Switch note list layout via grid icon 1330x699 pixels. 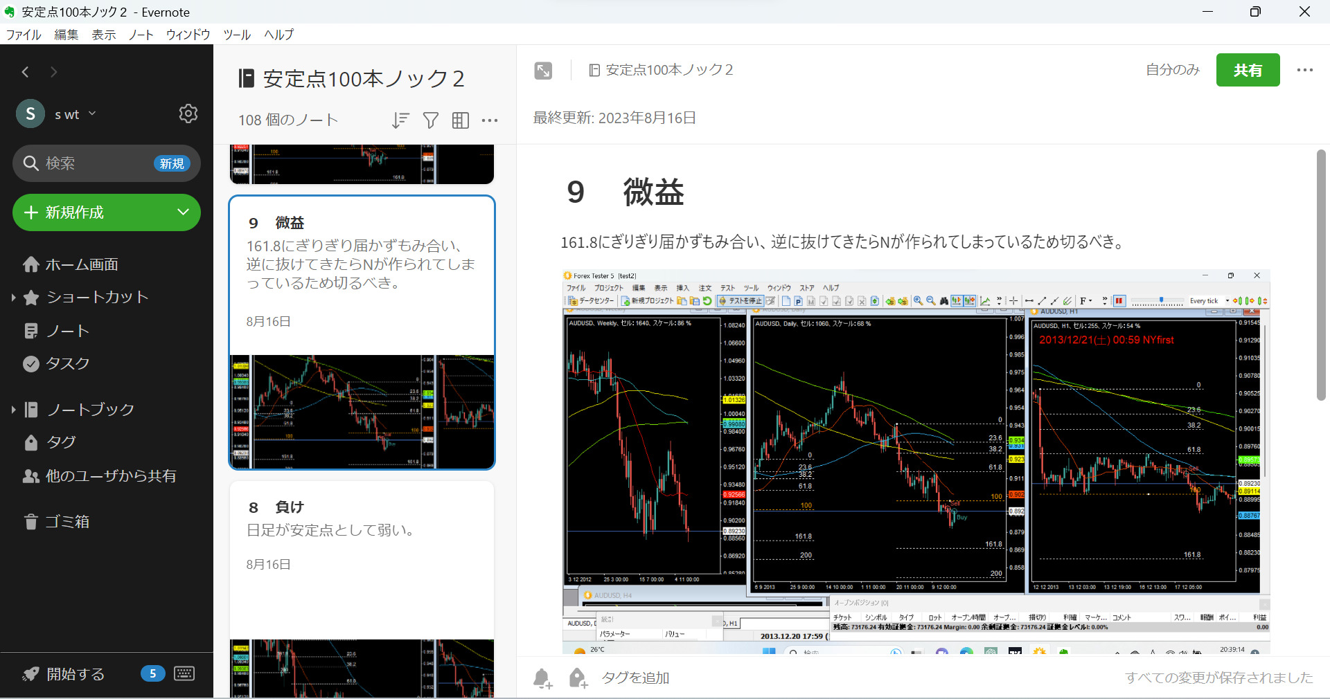(460, 120)
